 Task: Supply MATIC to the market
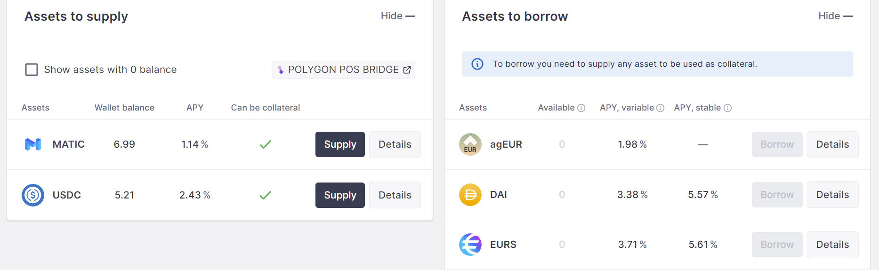(x=340, y=144)
